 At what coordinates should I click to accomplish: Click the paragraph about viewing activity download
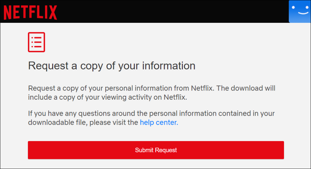pyautogui.click(x=152, y=93)
